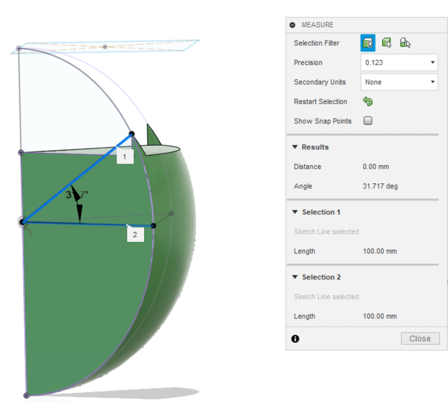Click the selection label 1 on the model

tap(125, 157)
